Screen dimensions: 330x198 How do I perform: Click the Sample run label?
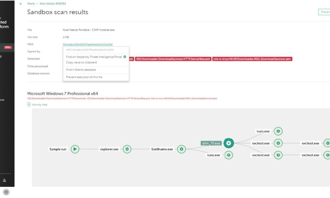58,149
